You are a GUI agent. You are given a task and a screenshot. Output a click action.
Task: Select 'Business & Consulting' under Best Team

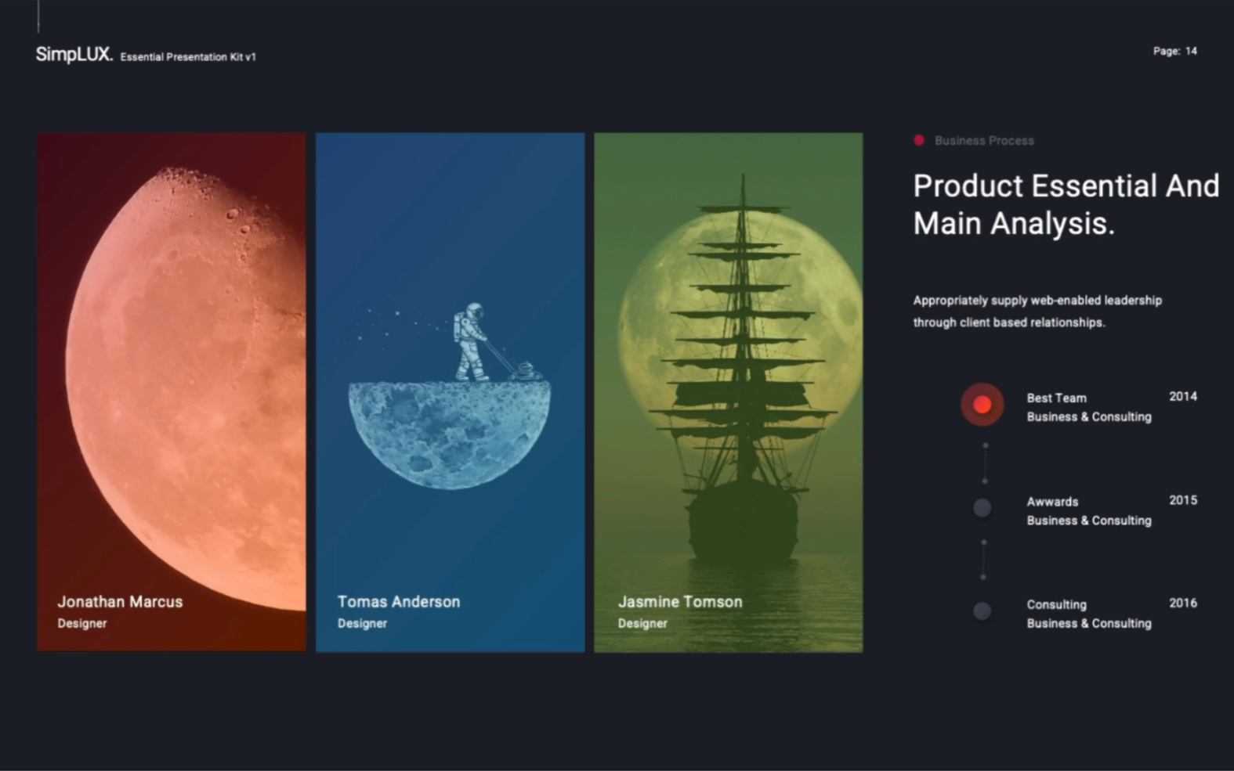pyautogui.click(x=1089, y=417)
